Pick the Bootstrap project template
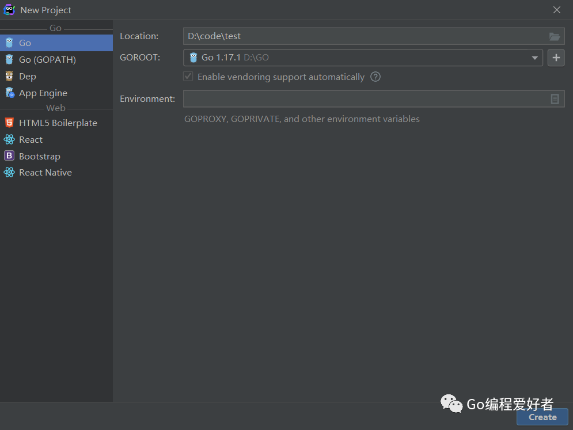Screen dimensions: 573x430 point(56,156)
